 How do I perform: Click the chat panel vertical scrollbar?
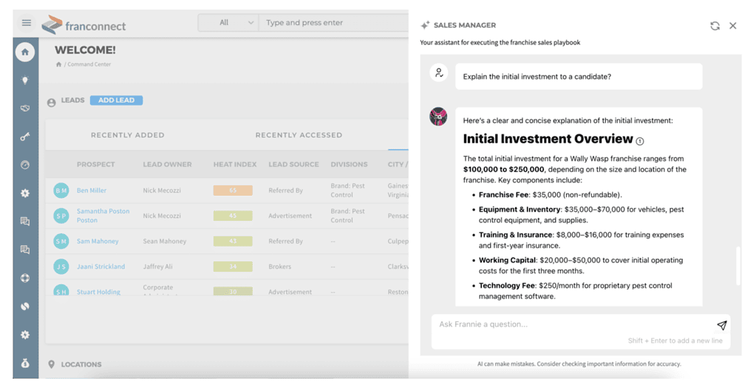click(738, 266)
